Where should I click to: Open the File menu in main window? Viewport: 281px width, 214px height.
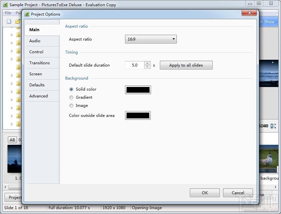(x=8, y=13)
